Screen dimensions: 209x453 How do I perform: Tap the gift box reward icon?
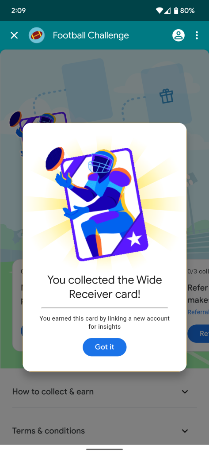click(x=167, y=96)
